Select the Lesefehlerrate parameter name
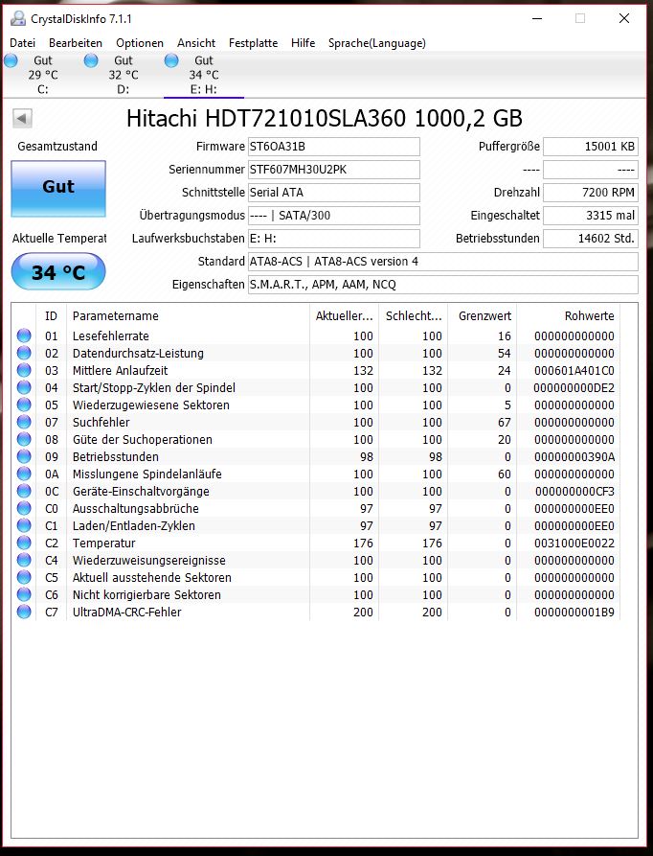Image resolution: width=653 pixels, height=856 pixels. coord(111,335)
